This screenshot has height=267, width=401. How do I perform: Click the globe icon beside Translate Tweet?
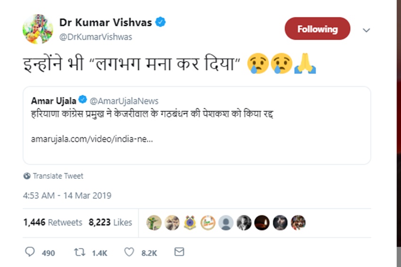coord(27,176)
